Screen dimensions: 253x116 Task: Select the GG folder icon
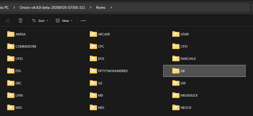(x=94, y=83)
